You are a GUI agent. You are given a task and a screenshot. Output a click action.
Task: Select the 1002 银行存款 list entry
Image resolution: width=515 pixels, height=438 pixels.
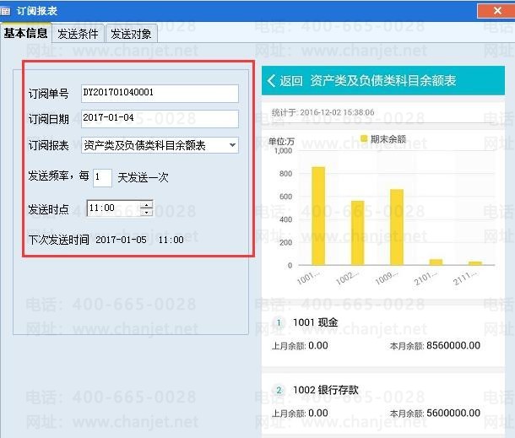(382, 404)
